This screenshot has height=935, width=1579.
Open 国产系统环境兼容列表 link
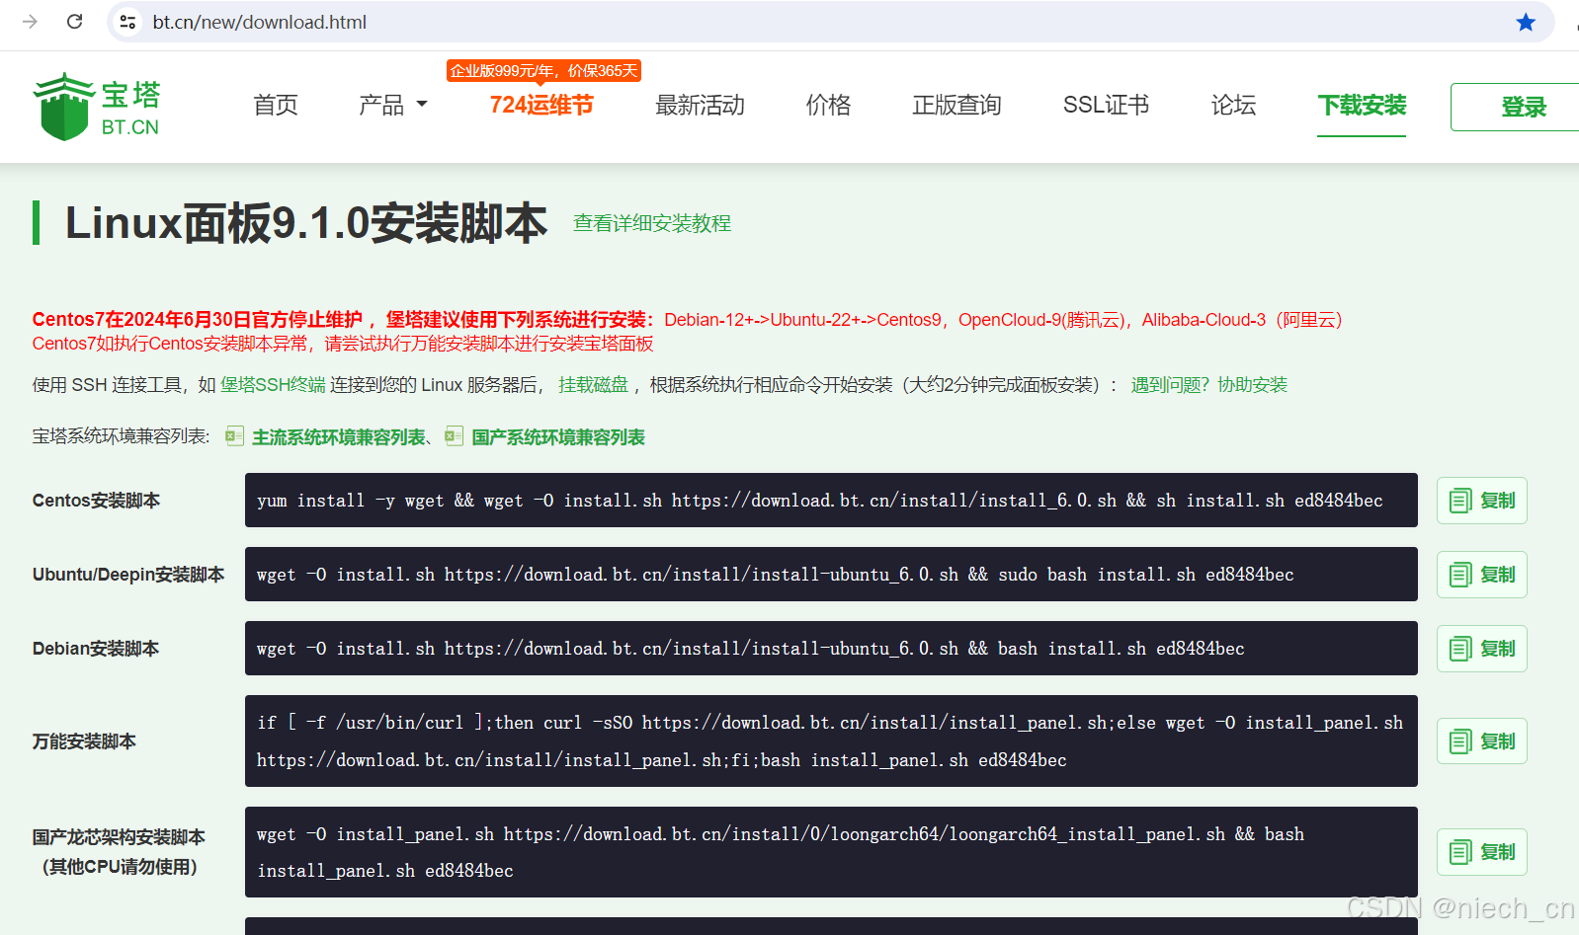point(558,437)
